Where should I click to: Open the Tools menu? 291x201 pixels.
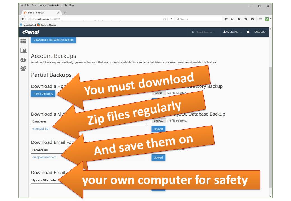coord(64,5)
